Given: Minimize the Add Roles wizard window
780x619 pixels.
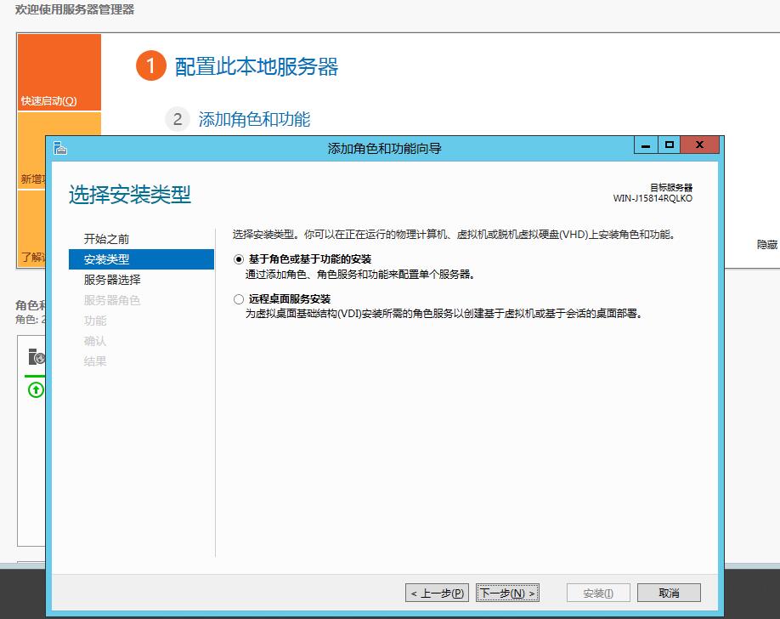Looking at the screenshot, I should (x=647, y=145).
